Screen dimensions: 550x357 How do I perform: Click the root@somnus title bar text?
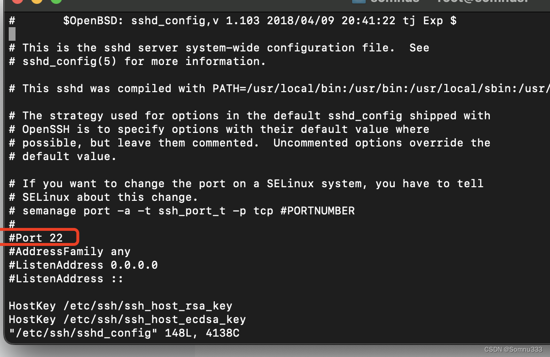486,2
